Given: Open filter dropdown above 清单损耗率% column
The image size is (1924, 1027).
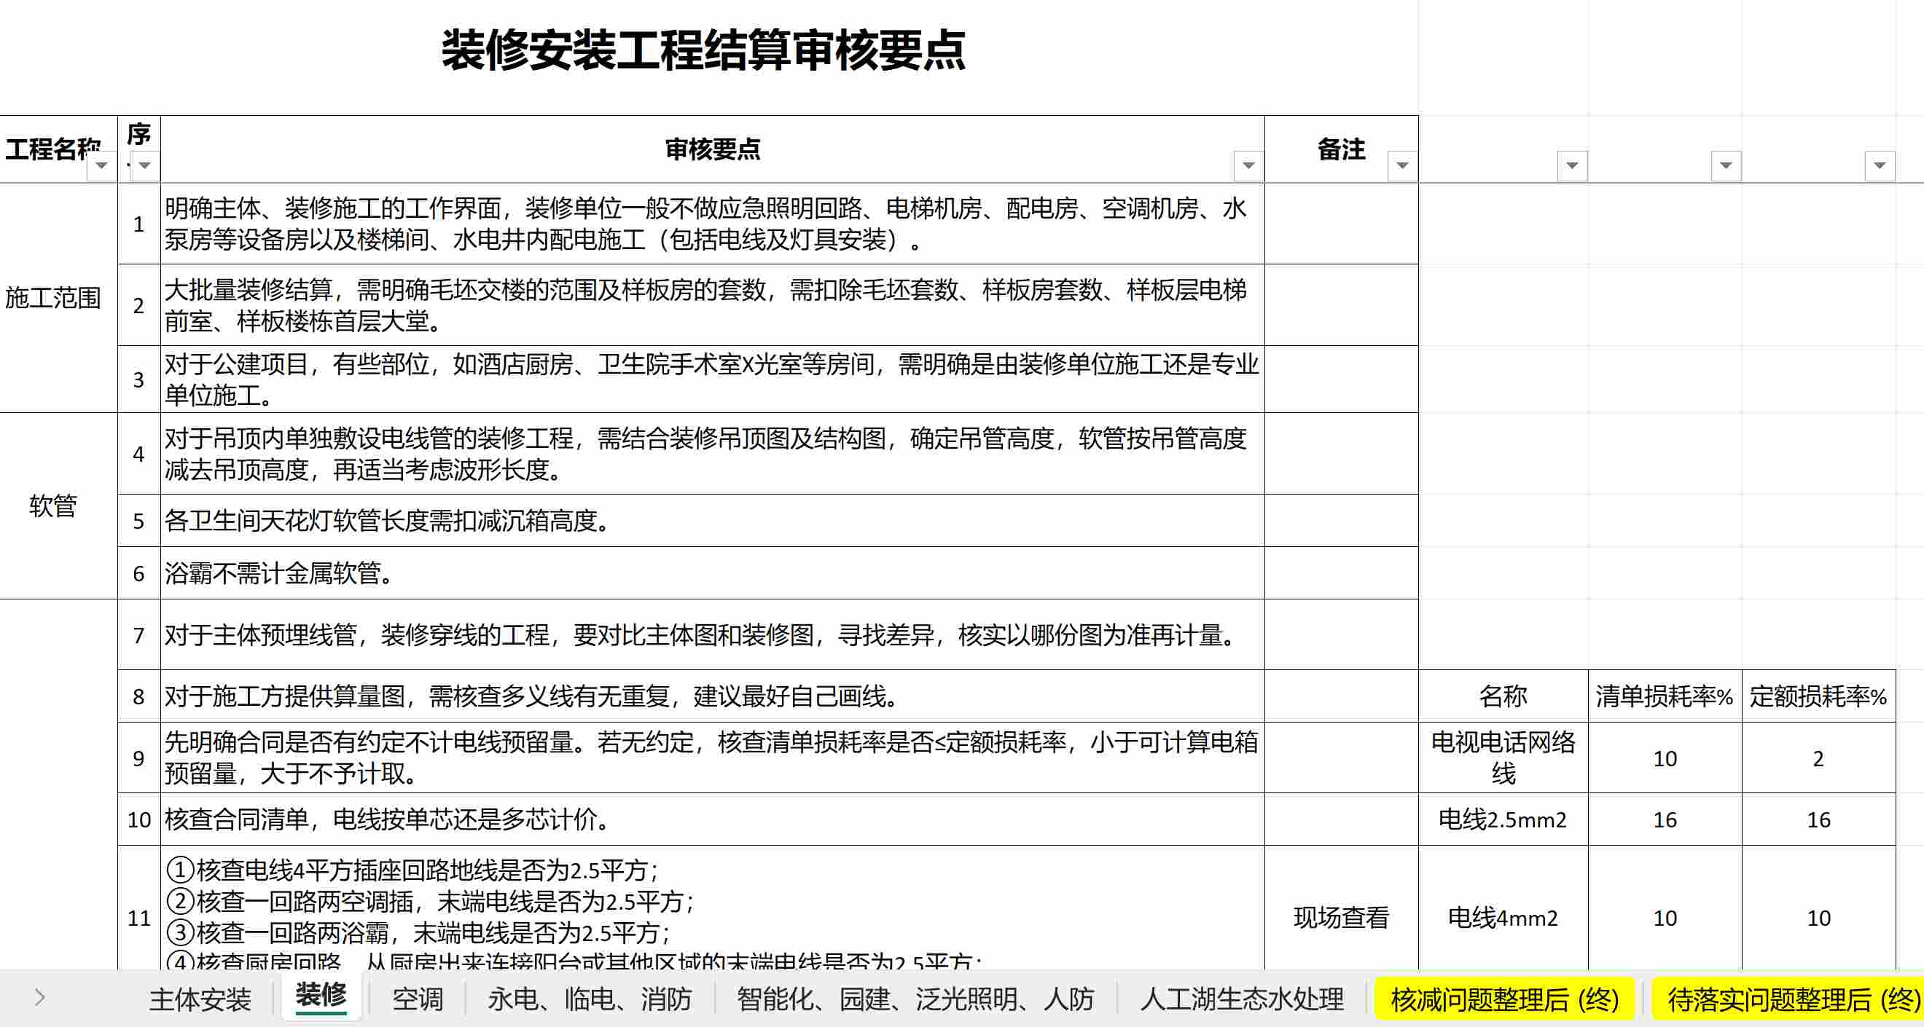Looking at the screenshot, I should click(1725, 165).
